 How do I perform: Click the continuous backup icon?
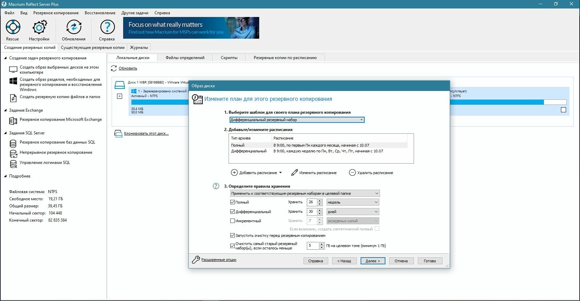click(x=13, y=154)
